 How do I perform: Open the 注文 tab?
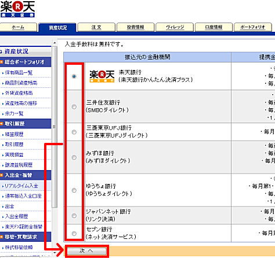coord(96,27)
